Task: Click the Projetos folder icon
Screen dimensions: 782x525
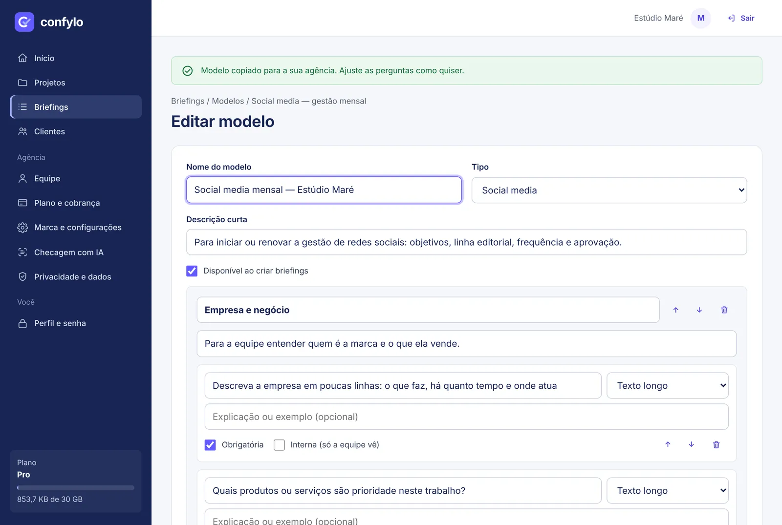Action: tap(22, 83)
